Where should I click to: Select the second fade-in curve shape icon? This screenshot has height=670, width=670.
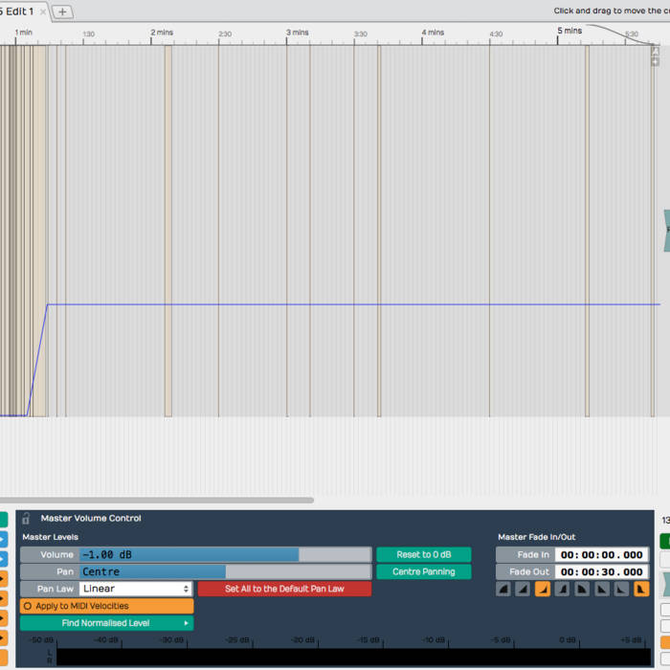pyautogui.click(x=523, y=589)
